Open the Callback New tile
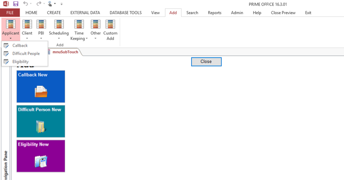This screenshot has width=344, height=180. click(x=41, y=87)
